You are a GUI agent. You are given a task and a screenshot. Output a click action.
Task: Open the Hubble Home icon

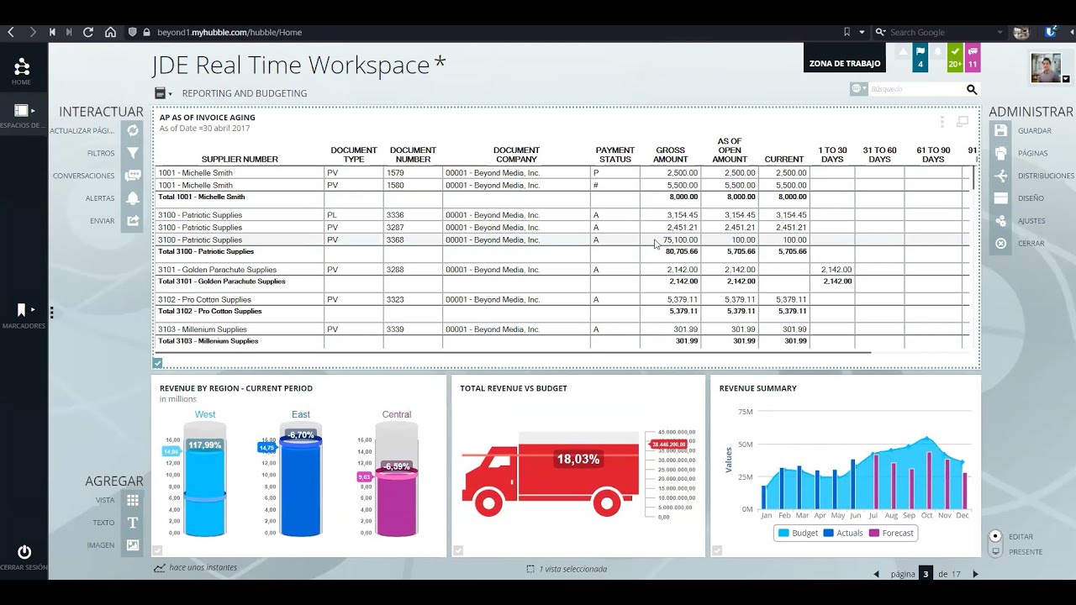click(22, 66)
